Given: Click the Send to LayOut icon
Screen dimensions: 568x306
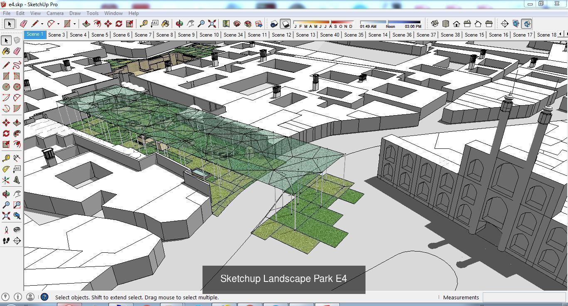Looking at the screenshot, I should tap(259, 24).
